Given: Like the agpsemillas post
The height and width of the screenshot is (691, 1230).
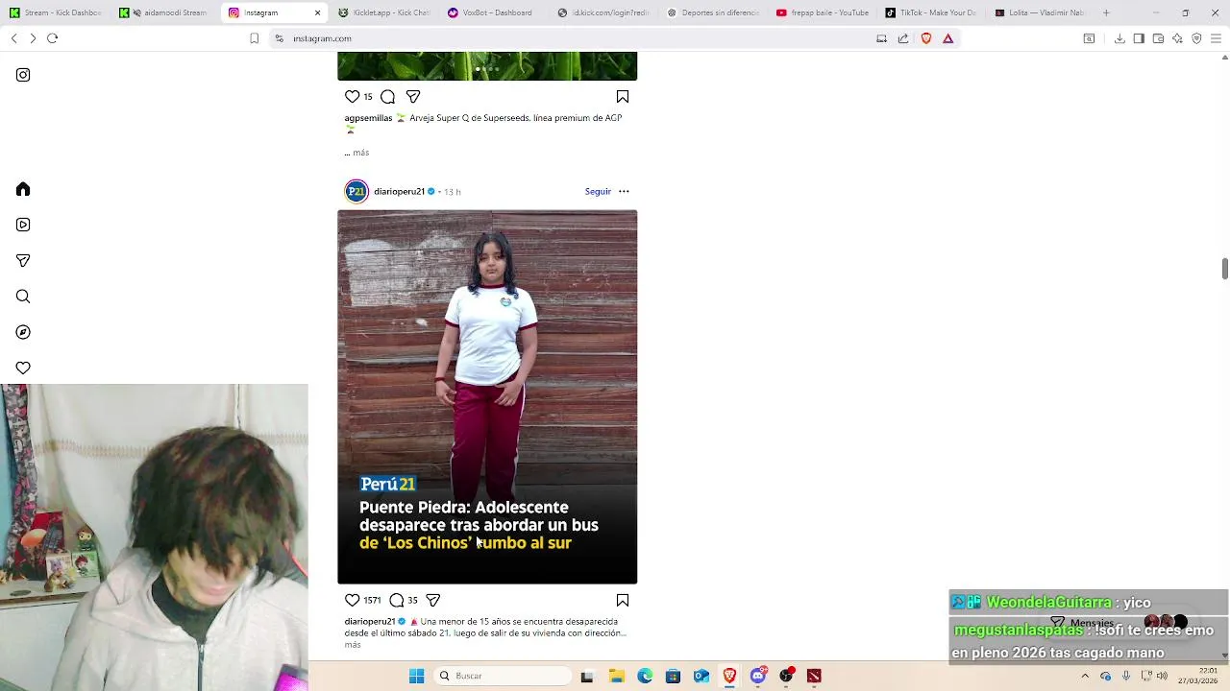Looking at the screenshot, I should click(352, 96).
